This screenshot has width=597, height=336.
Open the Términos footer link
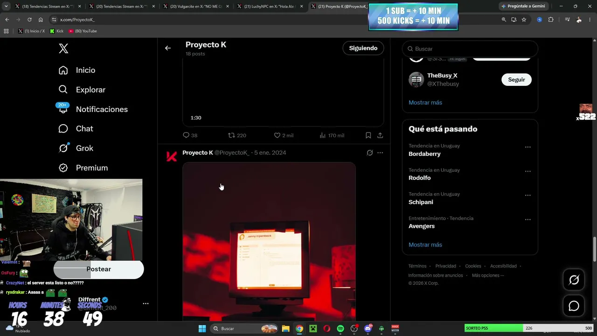tap(417, 266)
